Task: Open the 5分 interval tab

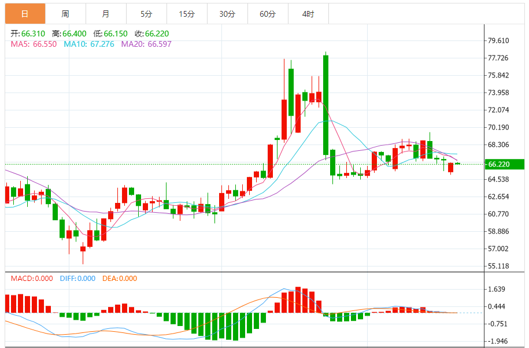Action: point(146,14)
